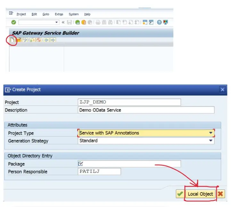246x207 pixels.
Task: Click the Customize Local Layout monitor icon
Action: coord(165,22)
